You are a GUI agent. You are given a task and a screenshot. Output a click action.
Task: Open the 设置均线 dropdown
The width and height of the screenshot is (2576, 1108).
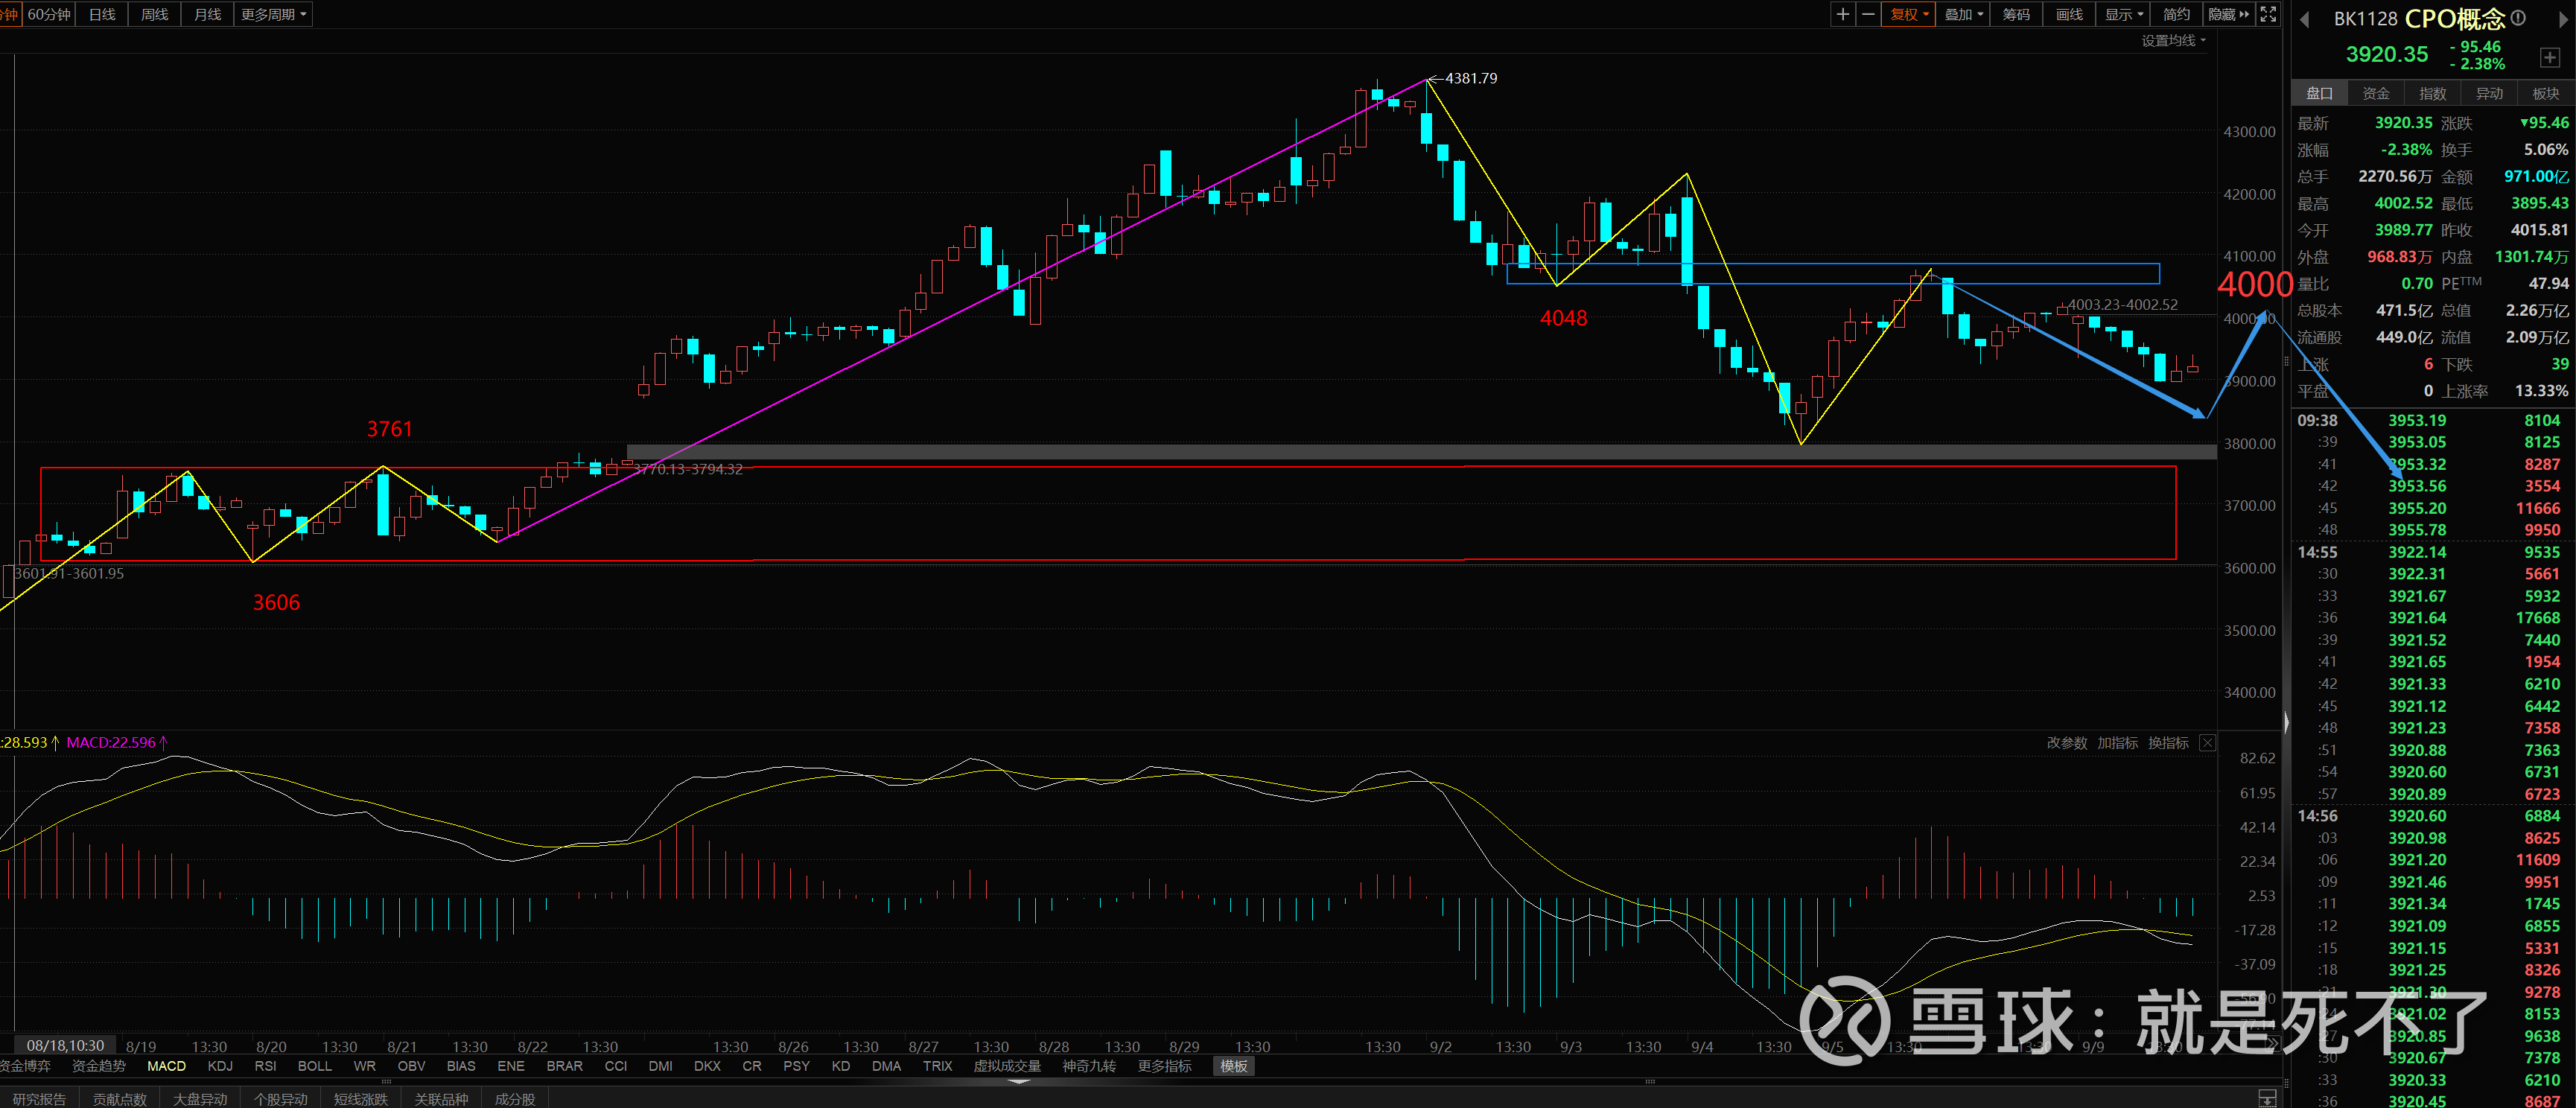click(2172, 40)
